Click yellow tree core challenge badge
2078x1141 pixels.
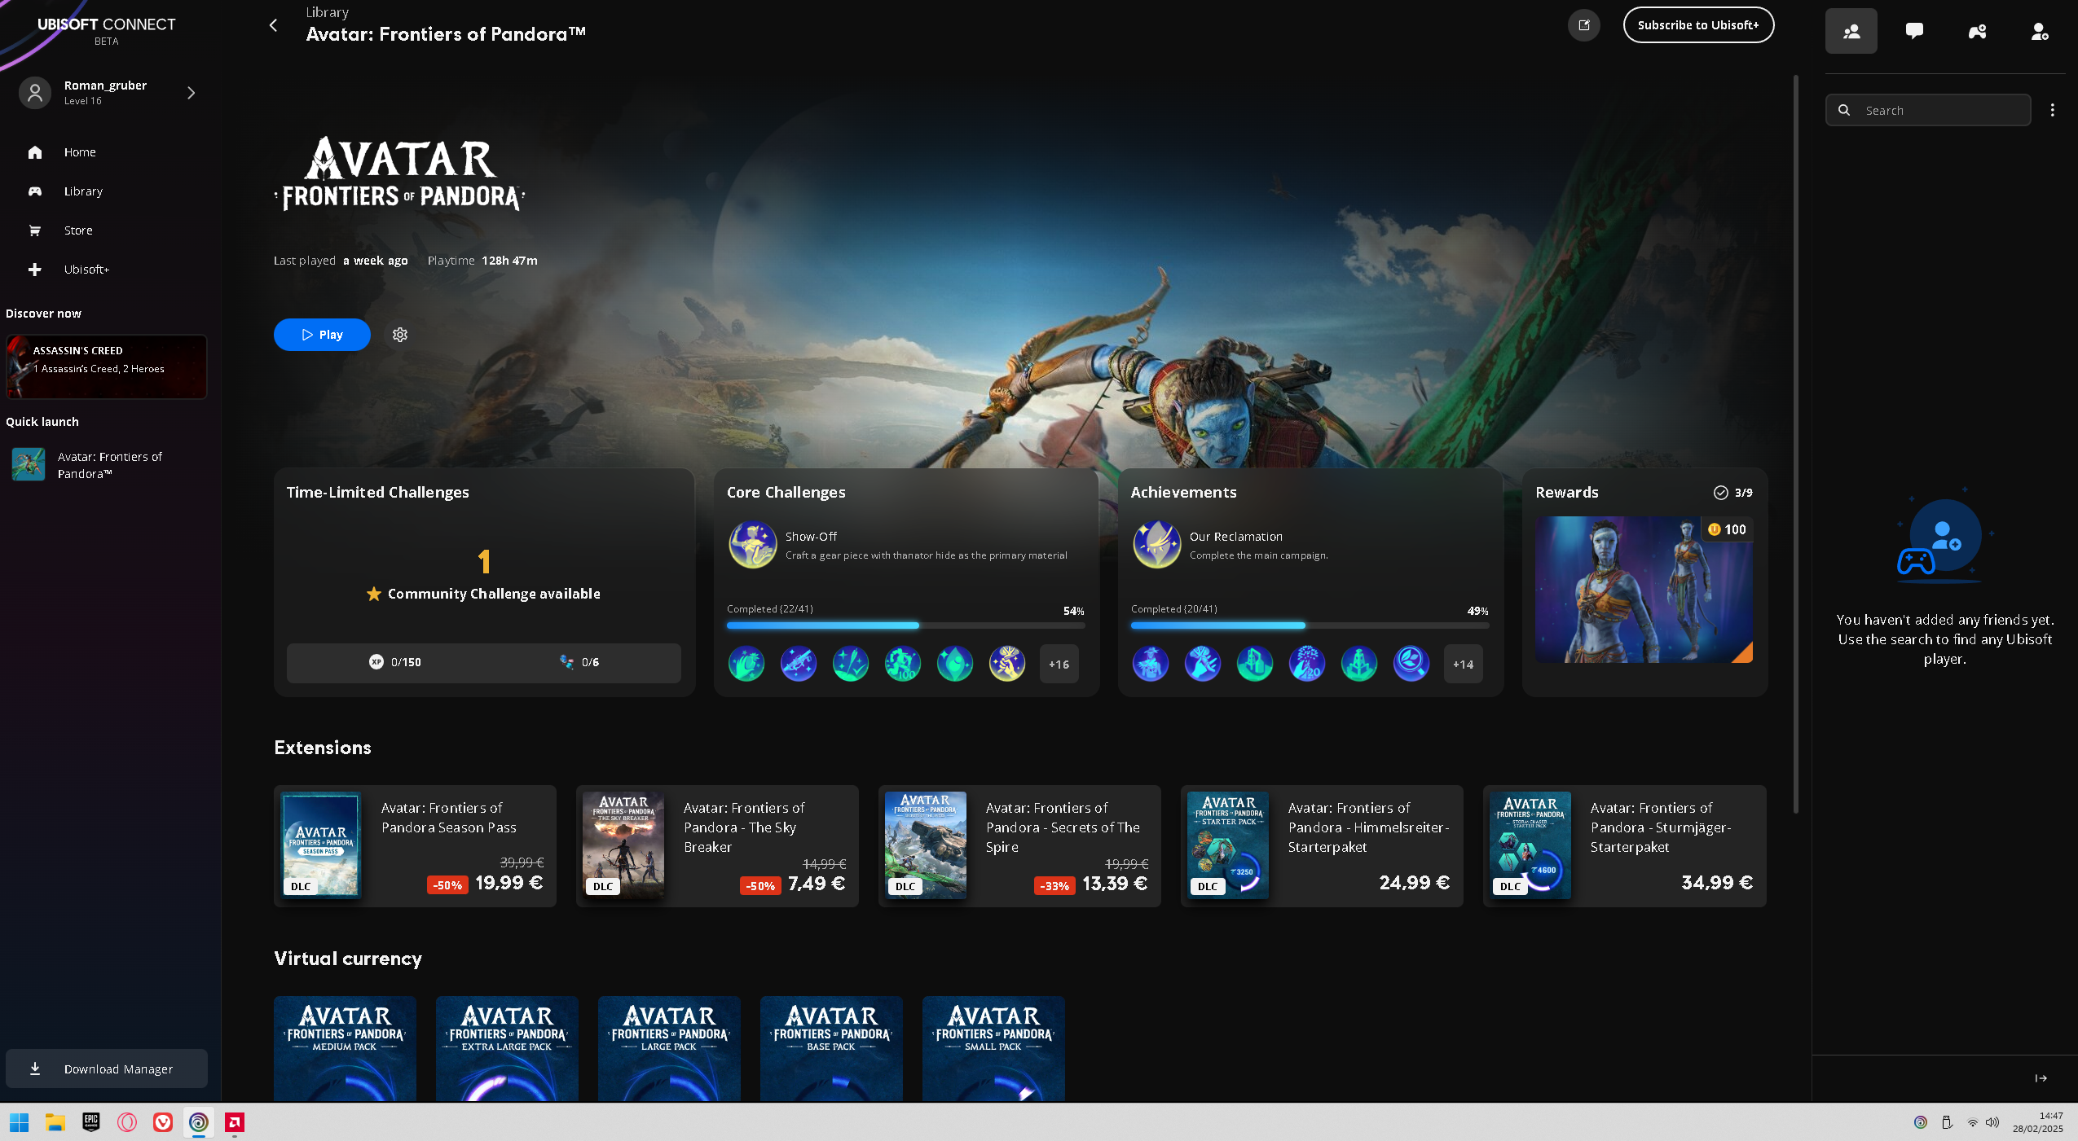point(1007,664)
